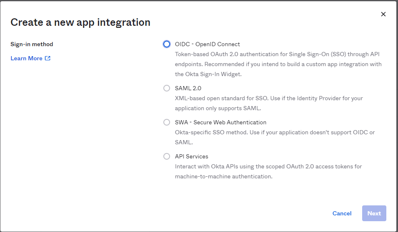Close the Create a new app integration dialog
Image resolution: width=398 pixels, height=232 pixels.
point(383,14)
